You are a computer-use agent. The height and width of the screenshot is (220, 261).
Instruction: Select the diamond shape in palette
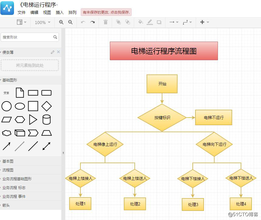pyautogui.click(x=46, y=106)
